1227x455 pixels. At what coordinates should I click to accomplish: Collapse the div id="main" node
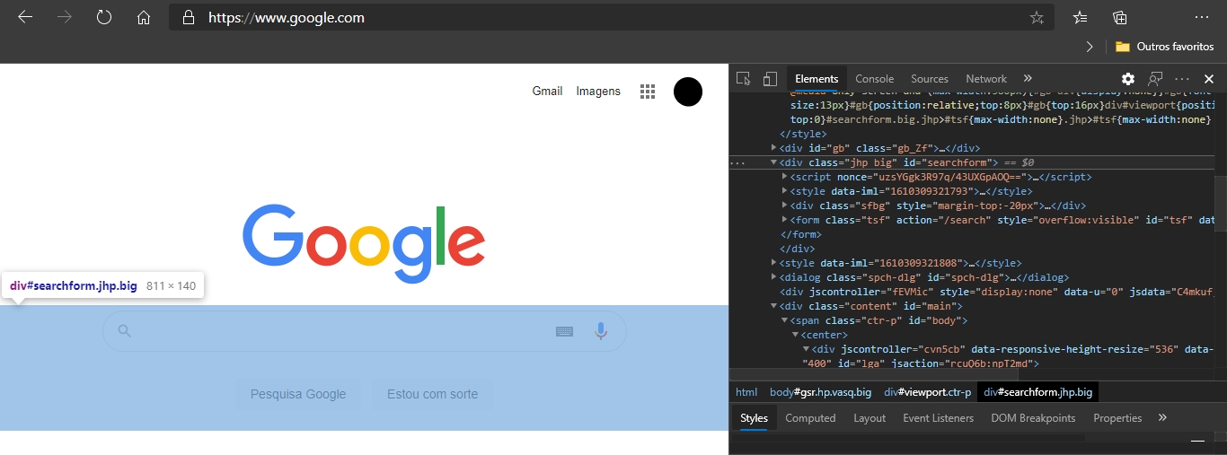774,306
